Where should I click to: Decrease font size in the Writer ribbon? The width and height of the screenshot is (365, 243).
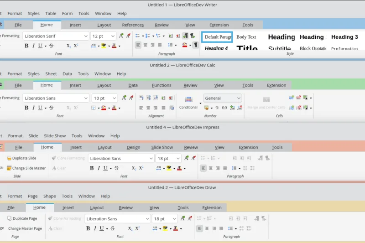pos(128,36)
